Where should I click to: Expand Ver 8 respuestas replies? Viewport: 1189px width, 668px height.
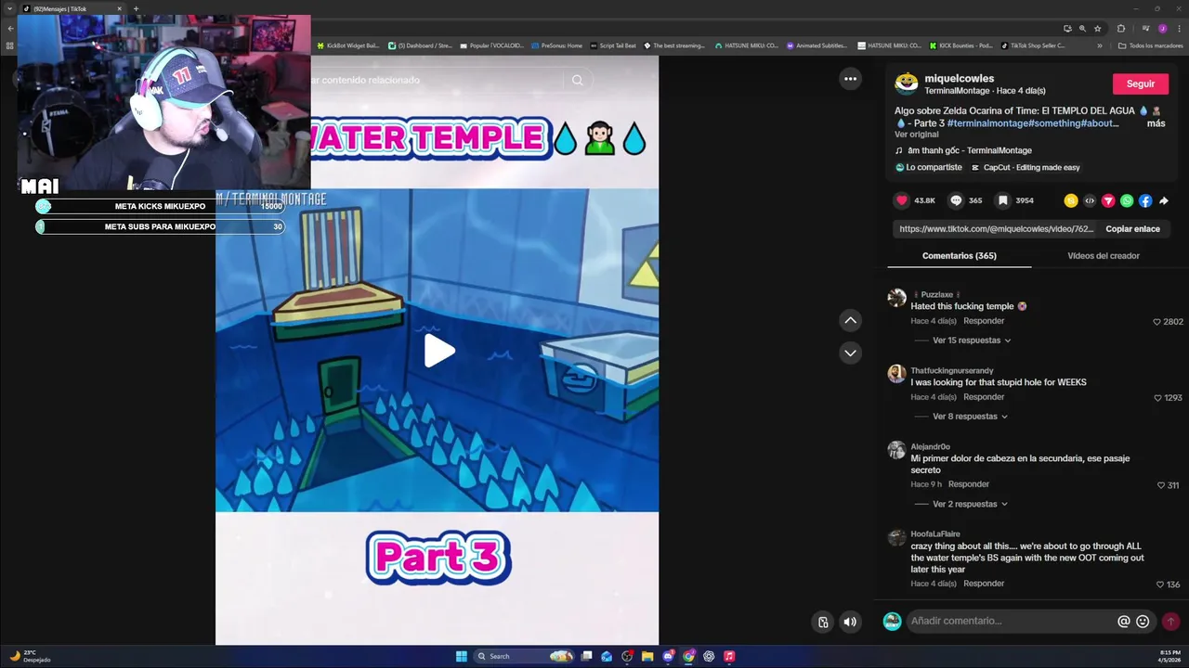click(x=970, y=417)
